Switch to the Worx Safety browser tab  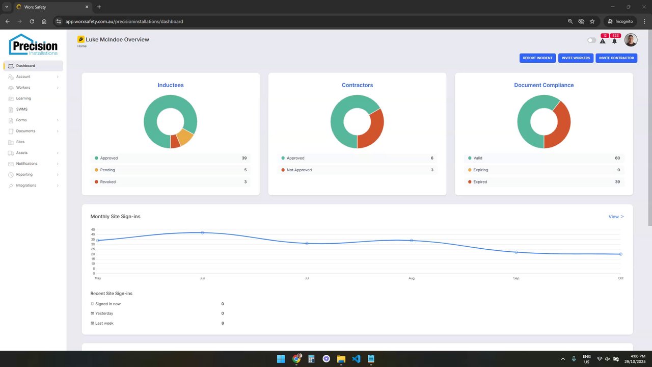coord(52,7)
